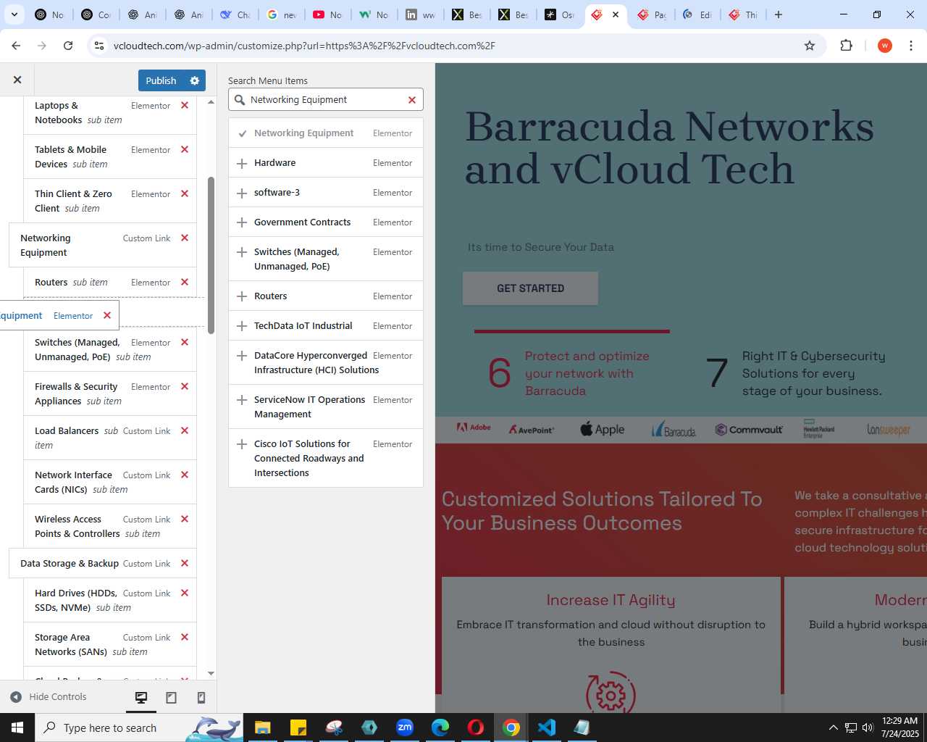Close the WordPress Customizer

pyautogui.click(x=17, y=80)
